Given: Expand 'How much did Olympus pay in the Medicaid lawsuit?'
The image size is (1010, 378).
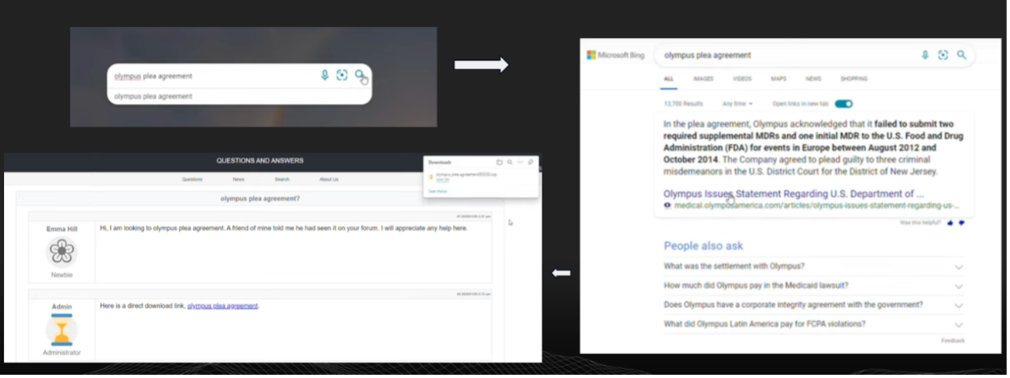Looking at the screenshot, I should coord(813,286).
